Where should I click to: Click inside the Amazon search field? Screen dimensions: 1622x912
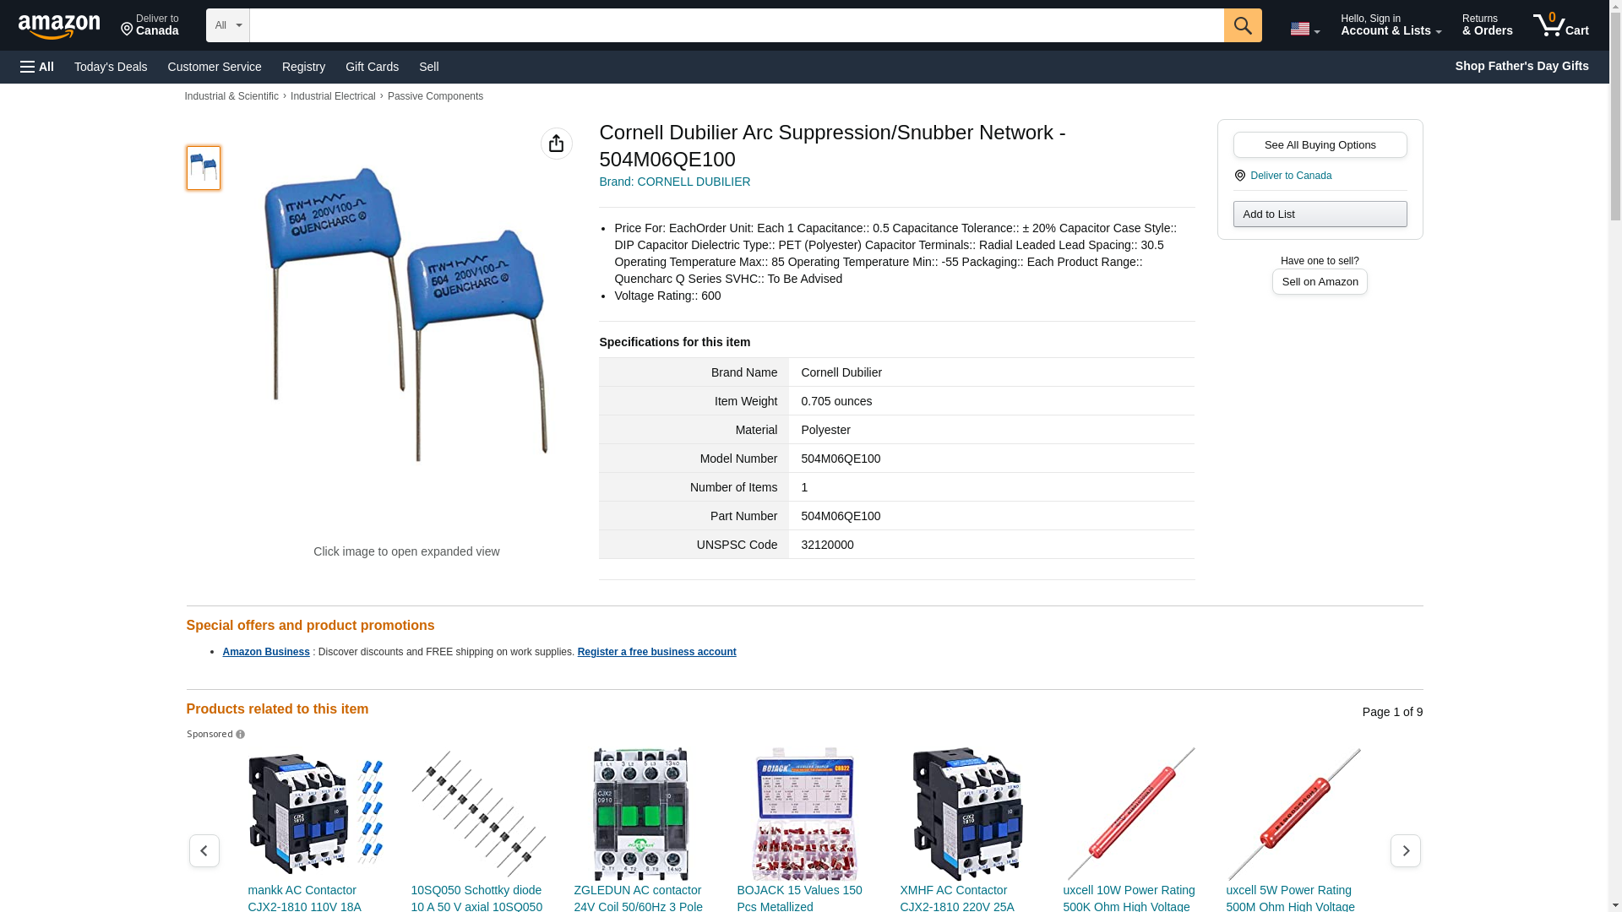click(x=737, y=25)
